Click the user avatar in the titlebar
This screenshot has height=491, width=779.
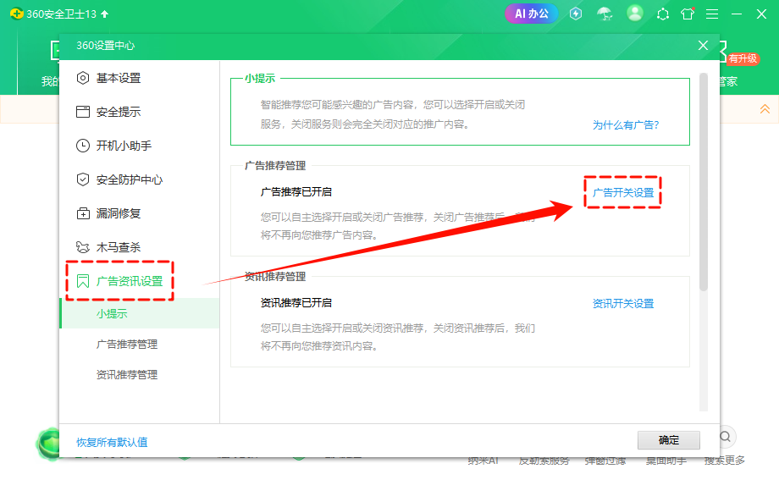634,14
